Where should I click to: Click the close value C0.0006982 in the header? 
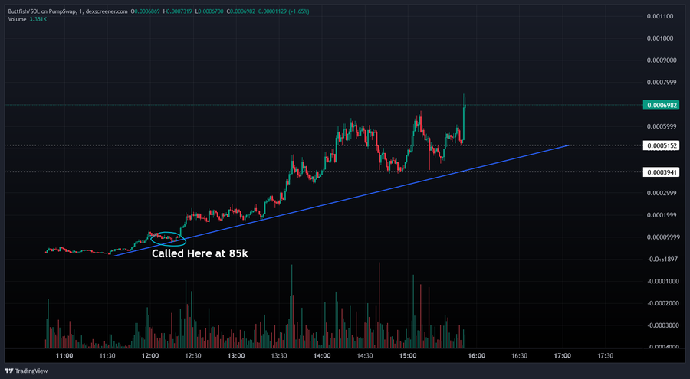click(241, 11)
